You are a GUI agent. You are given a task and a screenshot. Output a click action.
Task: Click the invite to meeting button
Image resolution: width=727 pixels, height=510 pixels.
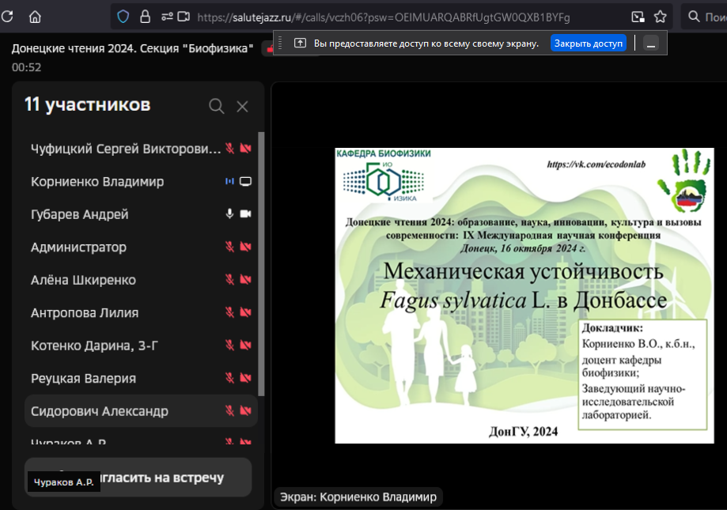coord(138,477)
